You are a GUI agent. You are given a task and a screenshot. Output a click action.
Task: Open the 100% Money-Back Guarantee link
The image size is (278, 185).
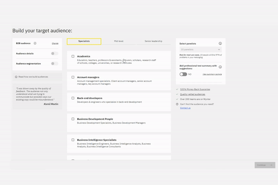[x=195, y=89]
